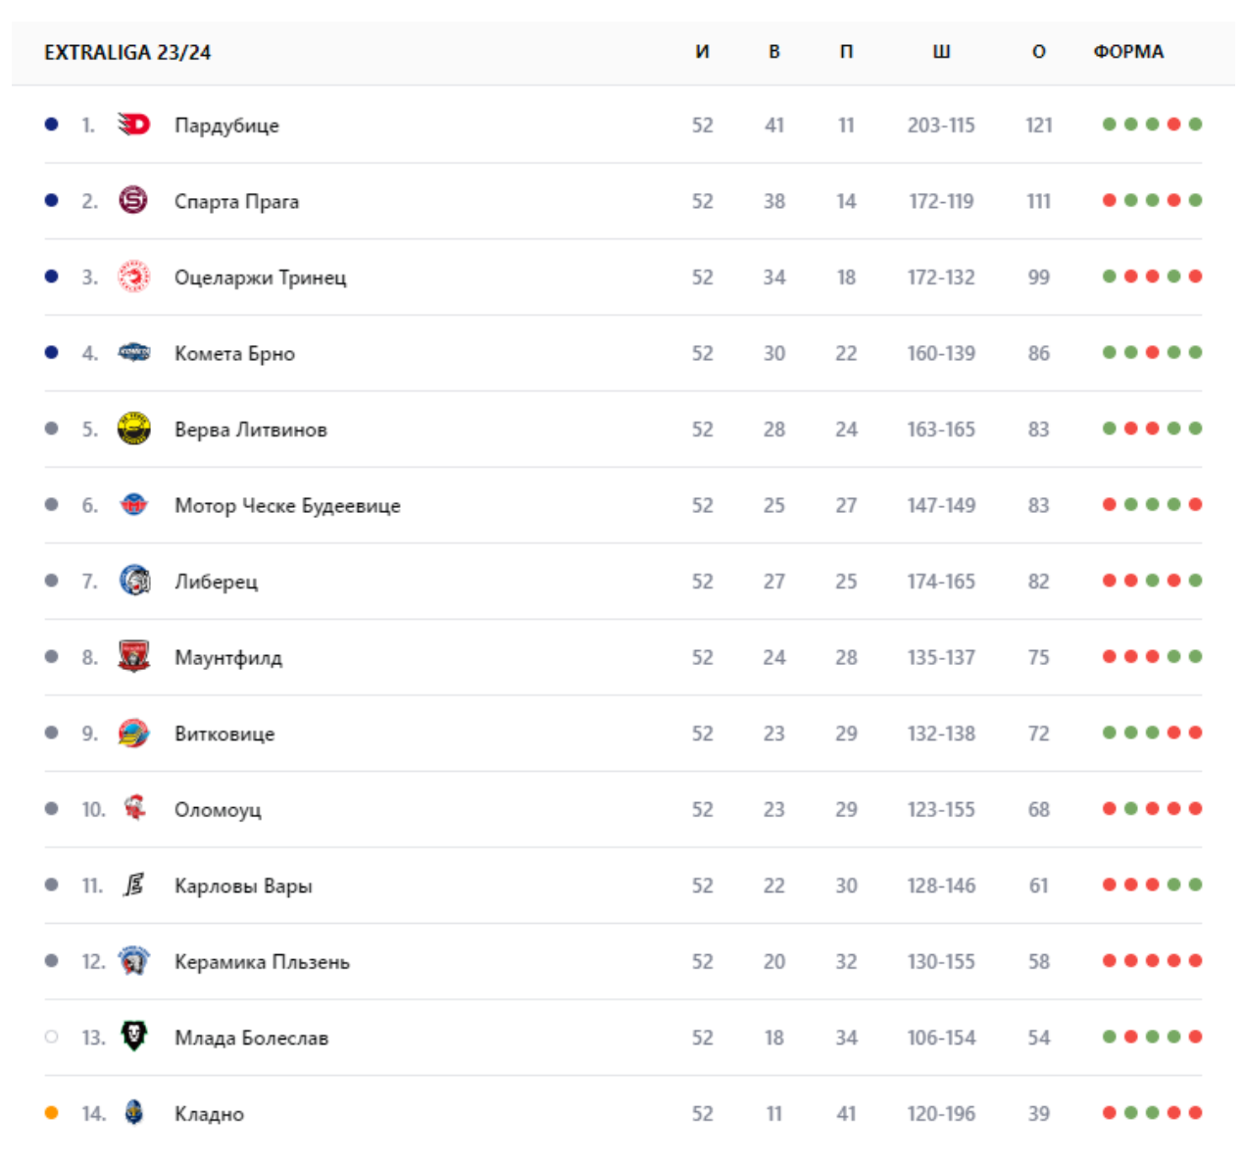The image size is (1243, 1169).
Task: Click Sparta Praga's first red form dot
Action: click(x=1110, y=200)
